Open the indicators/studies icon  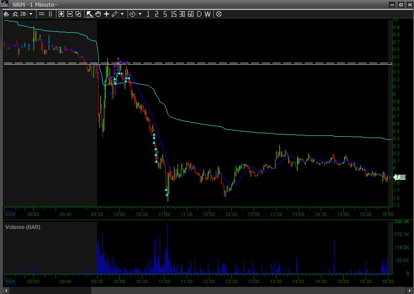(x=15, y=14)
